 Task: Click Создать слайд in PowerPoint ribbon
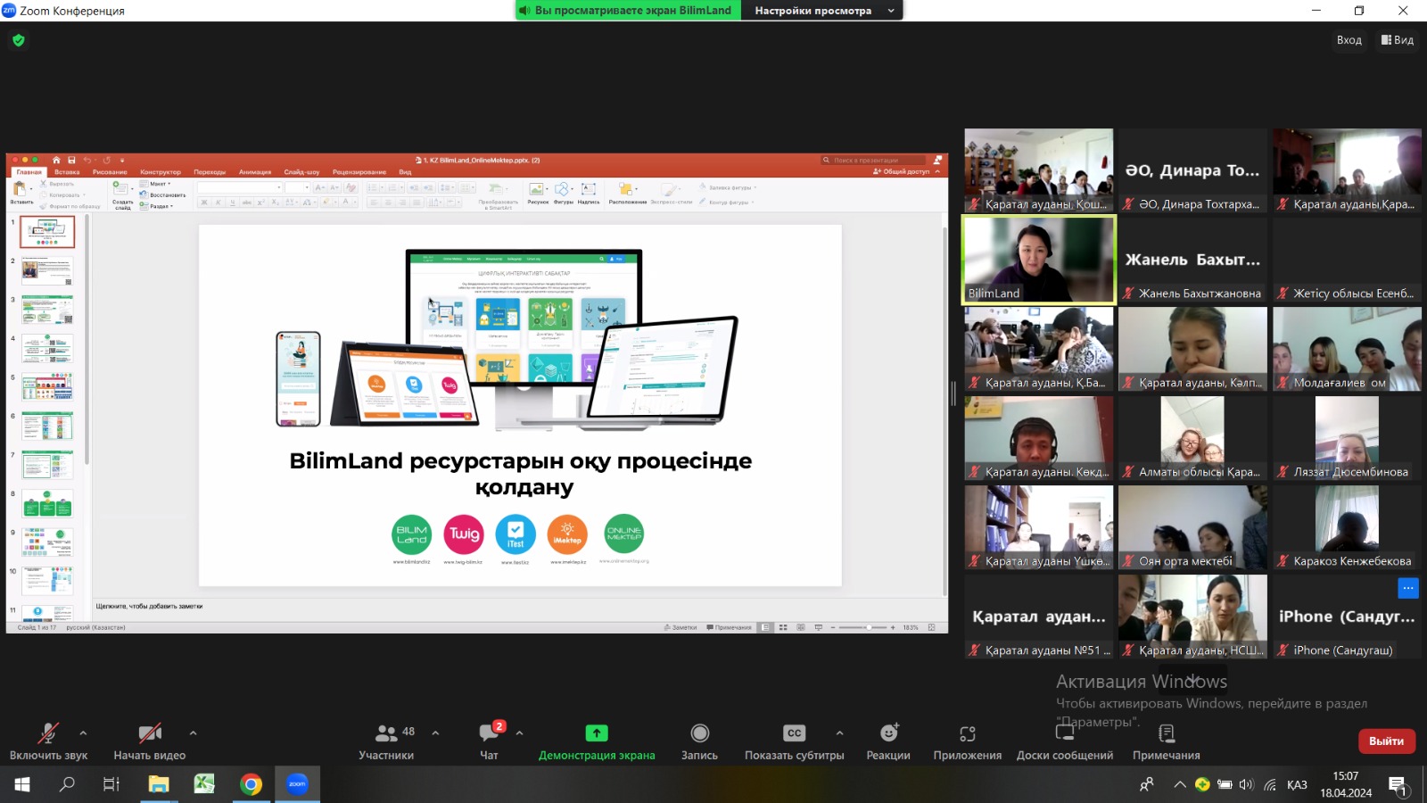point(122,195)
